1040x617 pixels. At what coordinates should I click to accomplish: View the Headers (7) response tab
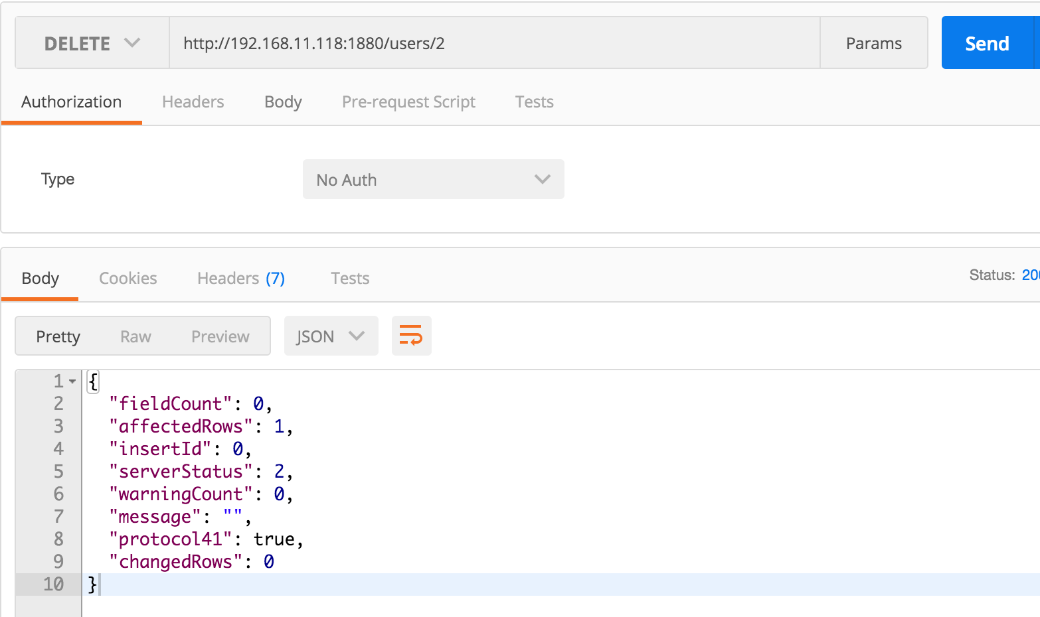(x=240, y=278)
